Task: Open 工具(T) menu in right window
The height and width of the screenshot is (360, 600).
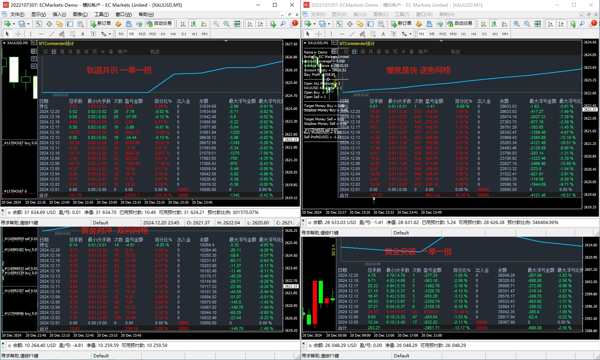Action: pyautogui.click(x=402, y=14)
